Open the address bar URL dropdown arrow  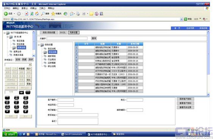(x=181, y=19)
